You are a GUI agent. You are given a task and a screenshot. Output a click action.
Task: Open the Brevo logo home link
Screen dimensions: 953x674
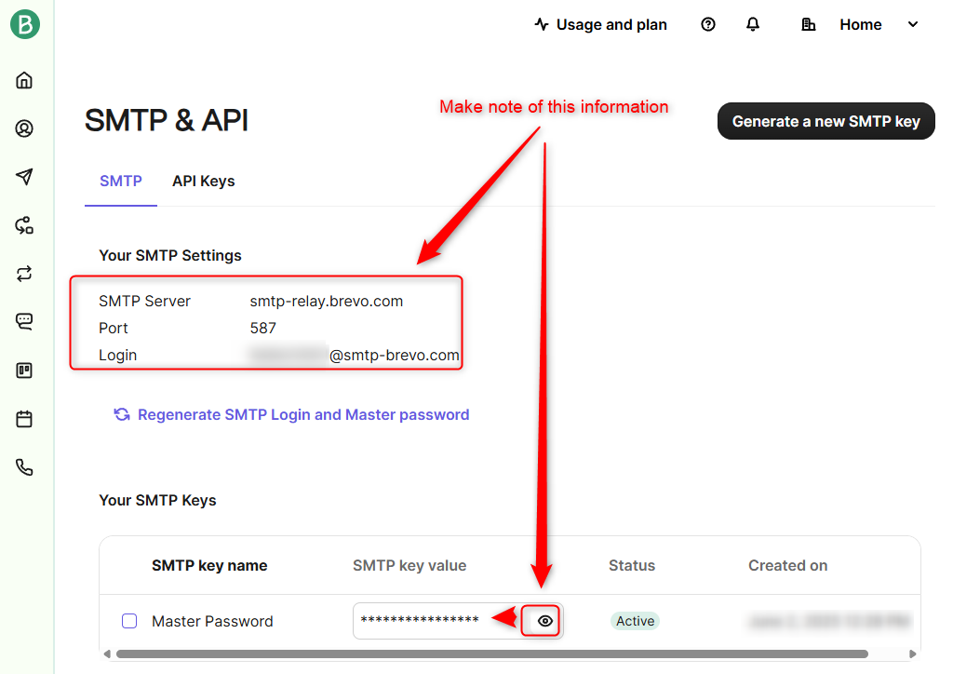(25, 24)
